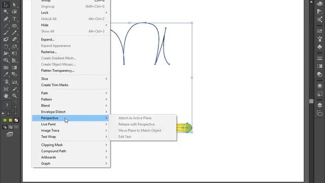The height and width of the screenshot is (183, 325).
Task: Open the Envelope Distort submenu
Action: pos(71,112)
